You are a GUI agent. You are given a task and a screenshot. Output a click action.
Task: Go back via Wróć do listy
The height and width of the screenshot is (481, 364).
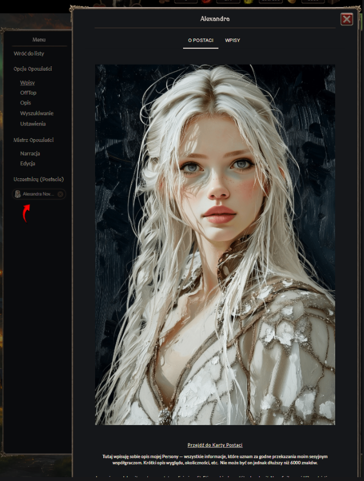pos(29,54)
